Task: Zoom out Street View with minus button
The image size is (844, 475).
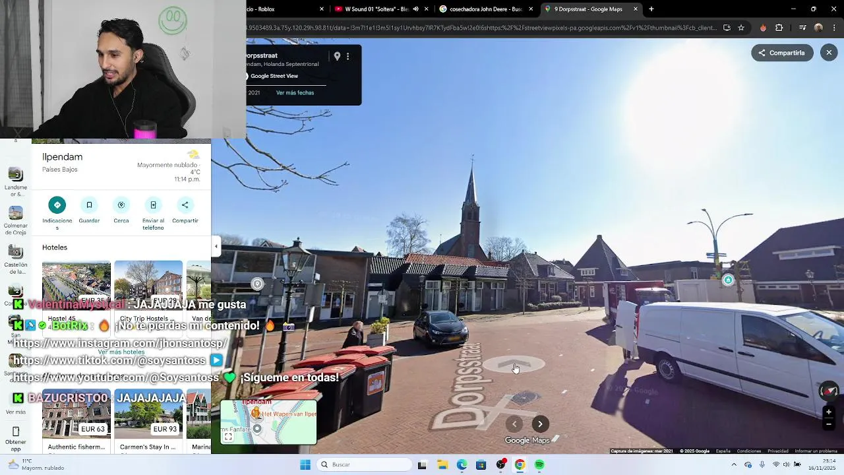Action: pyautogui.click(x=829, y=424)
